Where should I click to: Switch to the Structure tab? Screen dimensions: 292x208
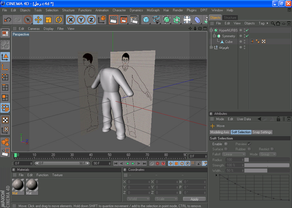click(230, 18)
